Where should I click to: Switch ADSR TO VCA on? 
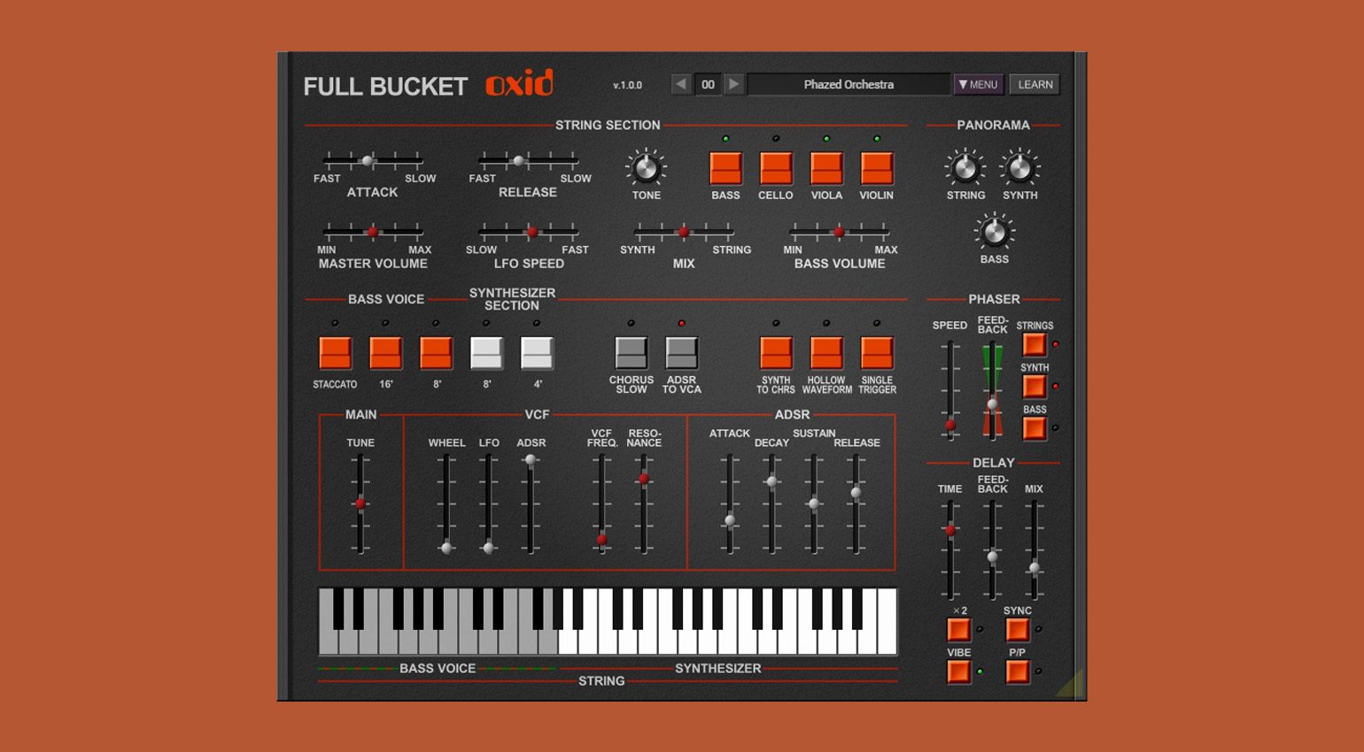click(x=682, y=353)
